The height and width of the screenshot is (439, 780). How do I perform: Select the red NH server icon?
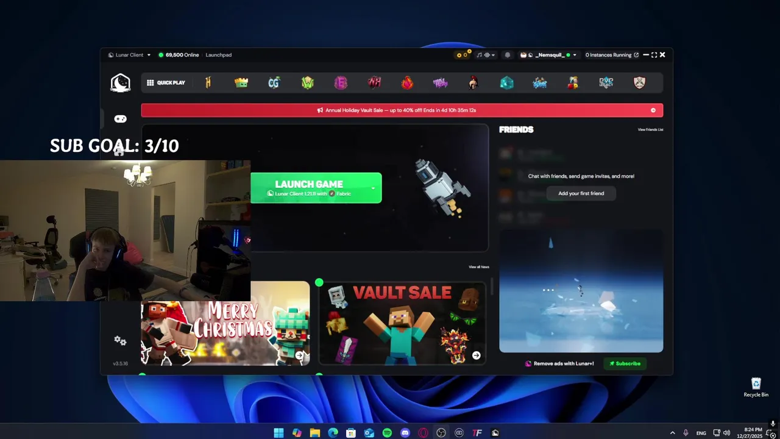coord(374,83)
